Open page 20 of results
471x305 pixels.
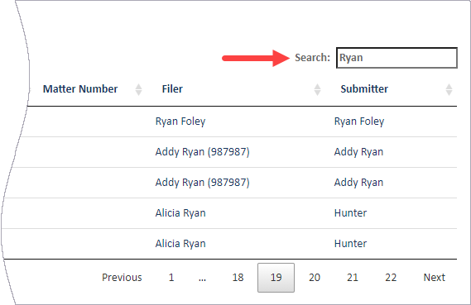pyautogui.click(x=315, y=278)
